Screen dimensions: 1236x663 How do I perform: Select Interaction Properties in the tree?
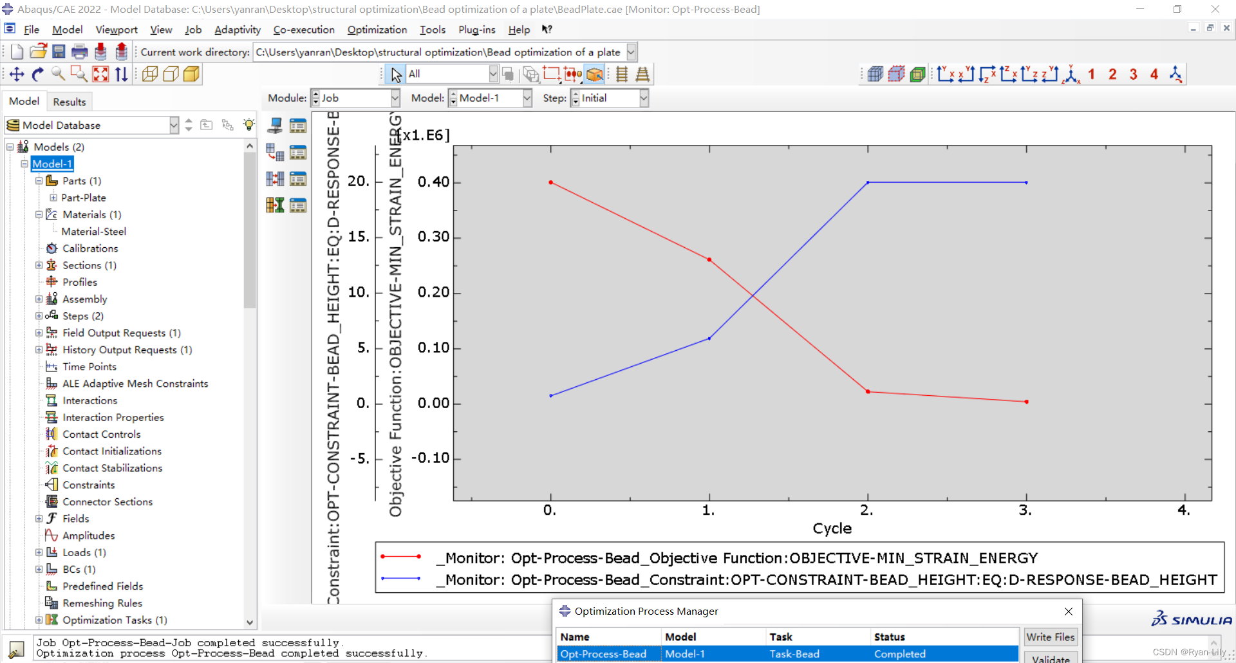point(113,417)
